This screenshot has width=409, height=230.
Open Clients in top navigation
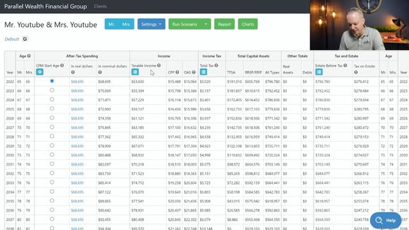click(x=100, y=6)
